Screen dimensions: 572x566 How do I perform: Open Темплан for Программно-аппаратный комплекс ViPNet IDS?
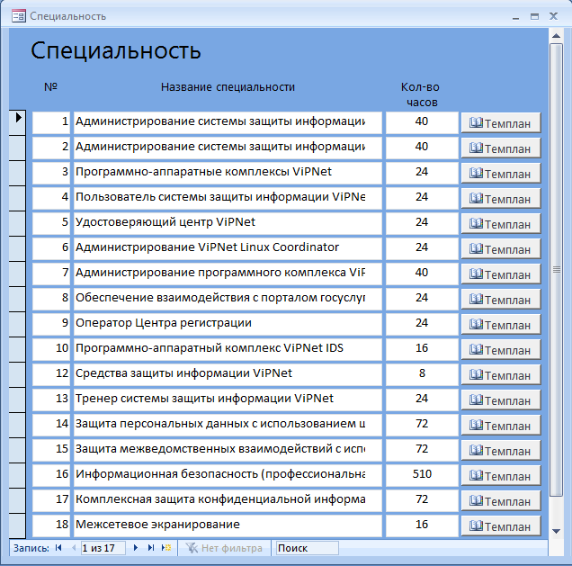500,350
